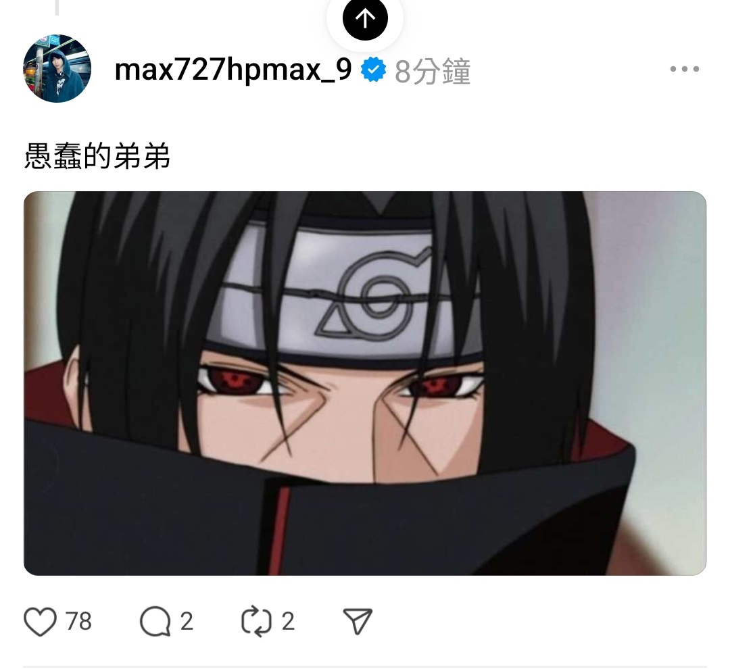Open the max727hpmax_9 profile avatar
Image resolution: width=730 pixels, height=669 pixels.
click(x=57, y=68)
